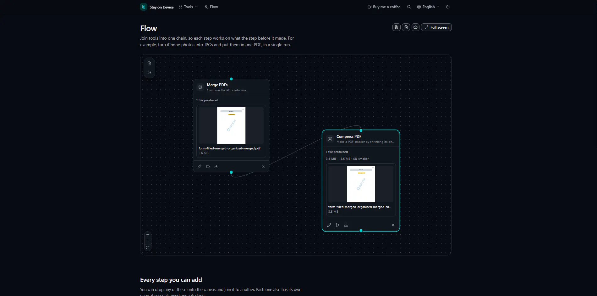Click the Full screen button

tap(436, 27)
